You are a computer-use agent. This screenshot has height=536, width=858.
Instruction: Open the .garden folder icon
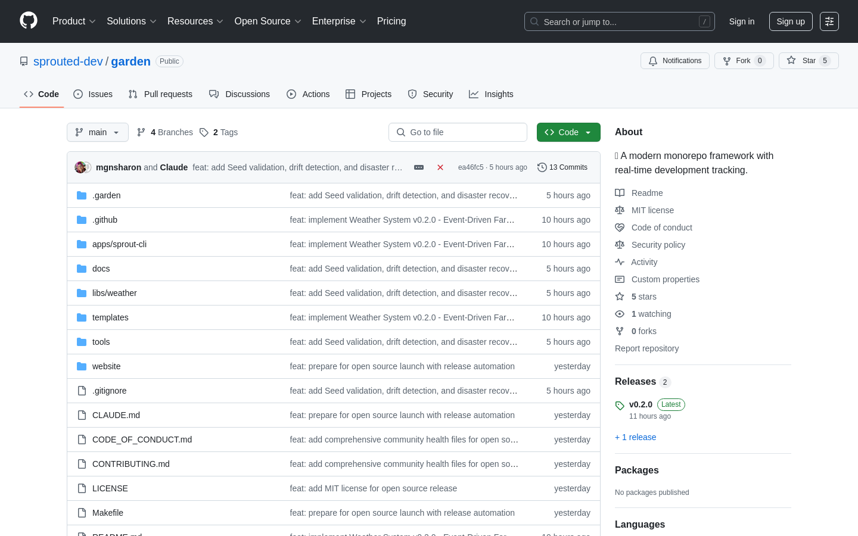click(82, 195)
